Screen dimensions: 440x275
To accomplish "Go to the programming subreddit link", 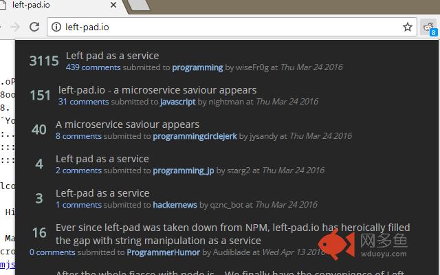I will pyautogui.click(x=197, y=67).
